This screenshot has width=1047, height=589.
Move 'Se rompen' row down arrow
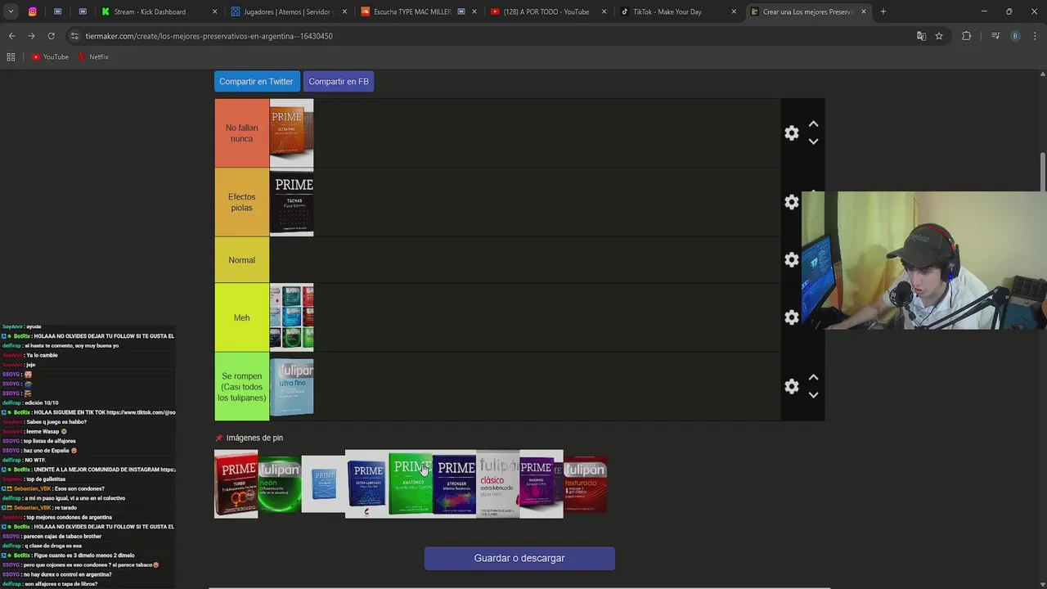point(813,395)
